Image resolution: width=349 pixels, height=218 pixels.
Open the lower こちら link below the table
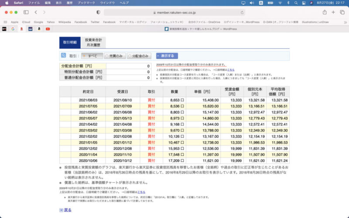click(x=141, y=192)
